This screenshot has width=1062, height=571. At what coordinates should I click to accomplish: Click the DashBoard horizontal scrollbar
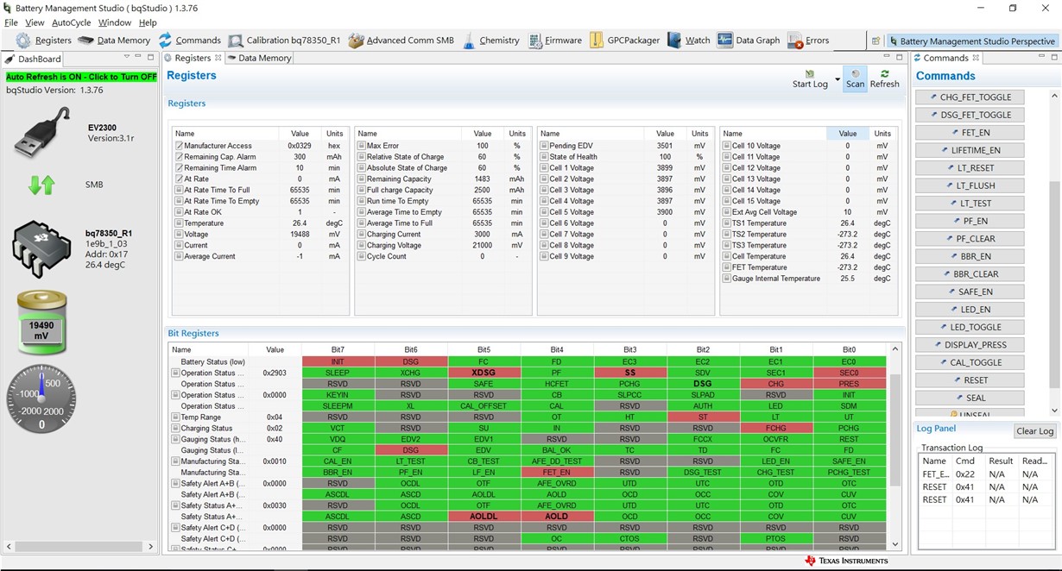(79, 547)
